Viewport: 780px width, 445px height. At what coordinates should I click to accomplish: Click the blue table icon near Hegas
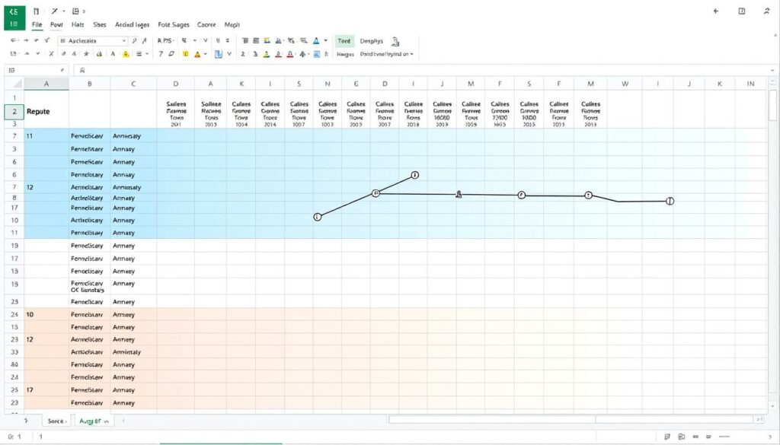(x=316, y=54)
